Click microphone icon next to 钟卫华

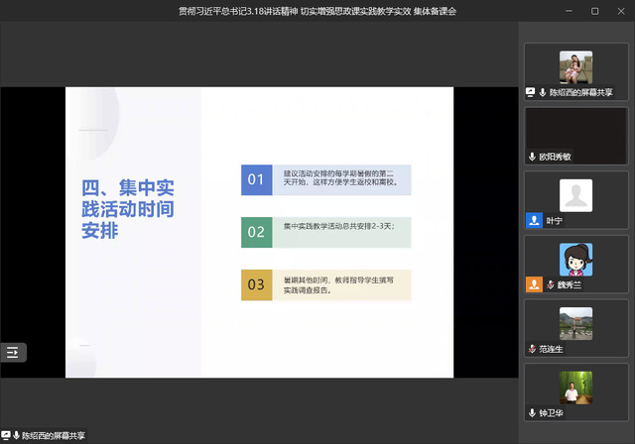point(532,413)
